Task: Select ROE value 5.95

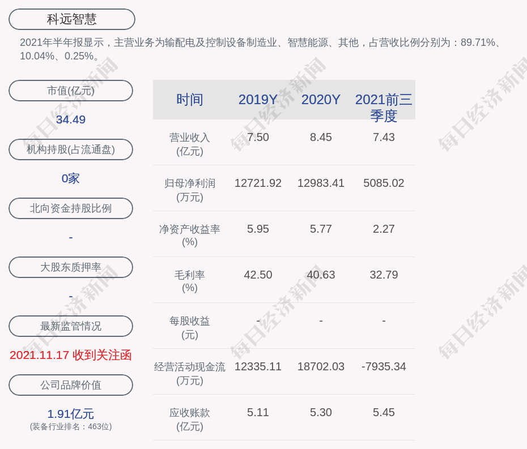Action: coord(258,229)
